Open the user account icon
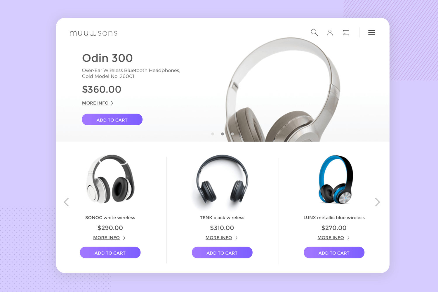 pyautogui.click(x=330, y=33)
